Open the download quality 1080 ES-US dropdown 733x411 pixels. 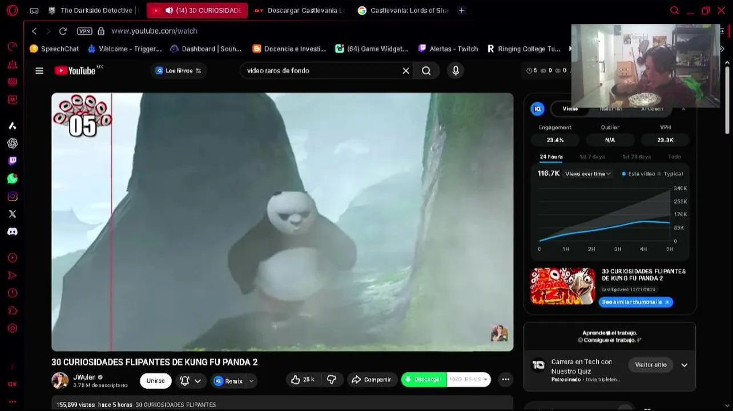tap(469, 380)
